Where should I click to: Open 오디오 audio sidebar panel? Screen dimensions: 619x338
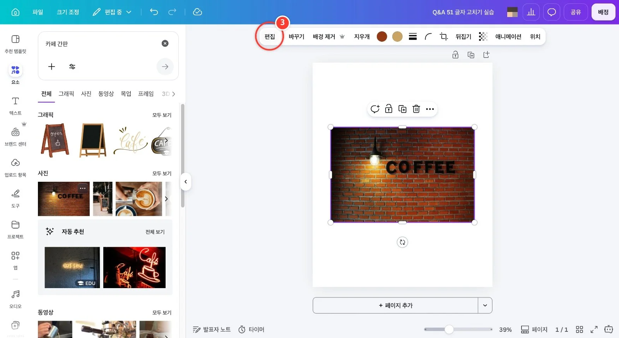15,299
